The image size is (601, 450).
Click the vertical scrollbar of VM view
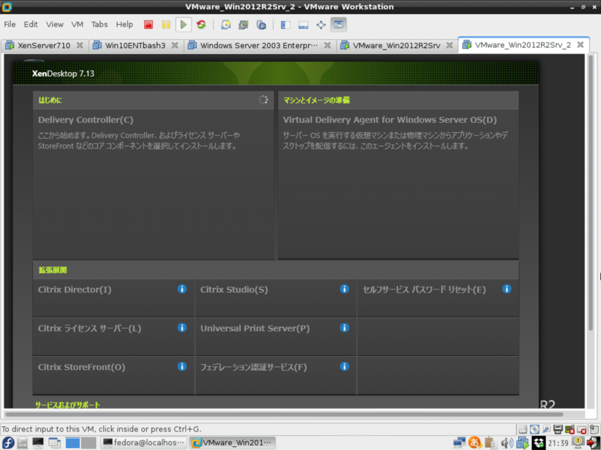click(590, 192)
